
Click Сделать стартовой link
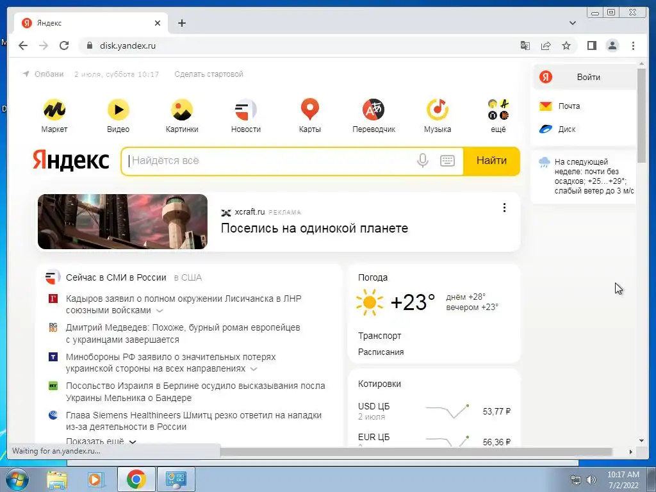click(209, 74)
